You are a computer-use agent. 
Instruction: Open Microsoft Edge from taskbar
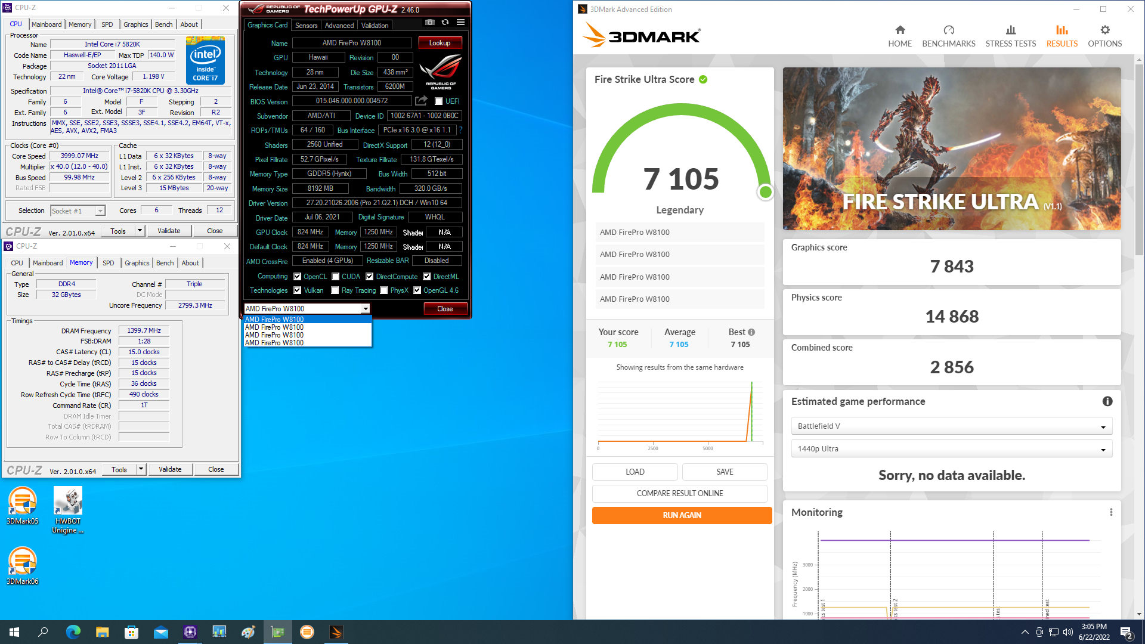point(73,632)
